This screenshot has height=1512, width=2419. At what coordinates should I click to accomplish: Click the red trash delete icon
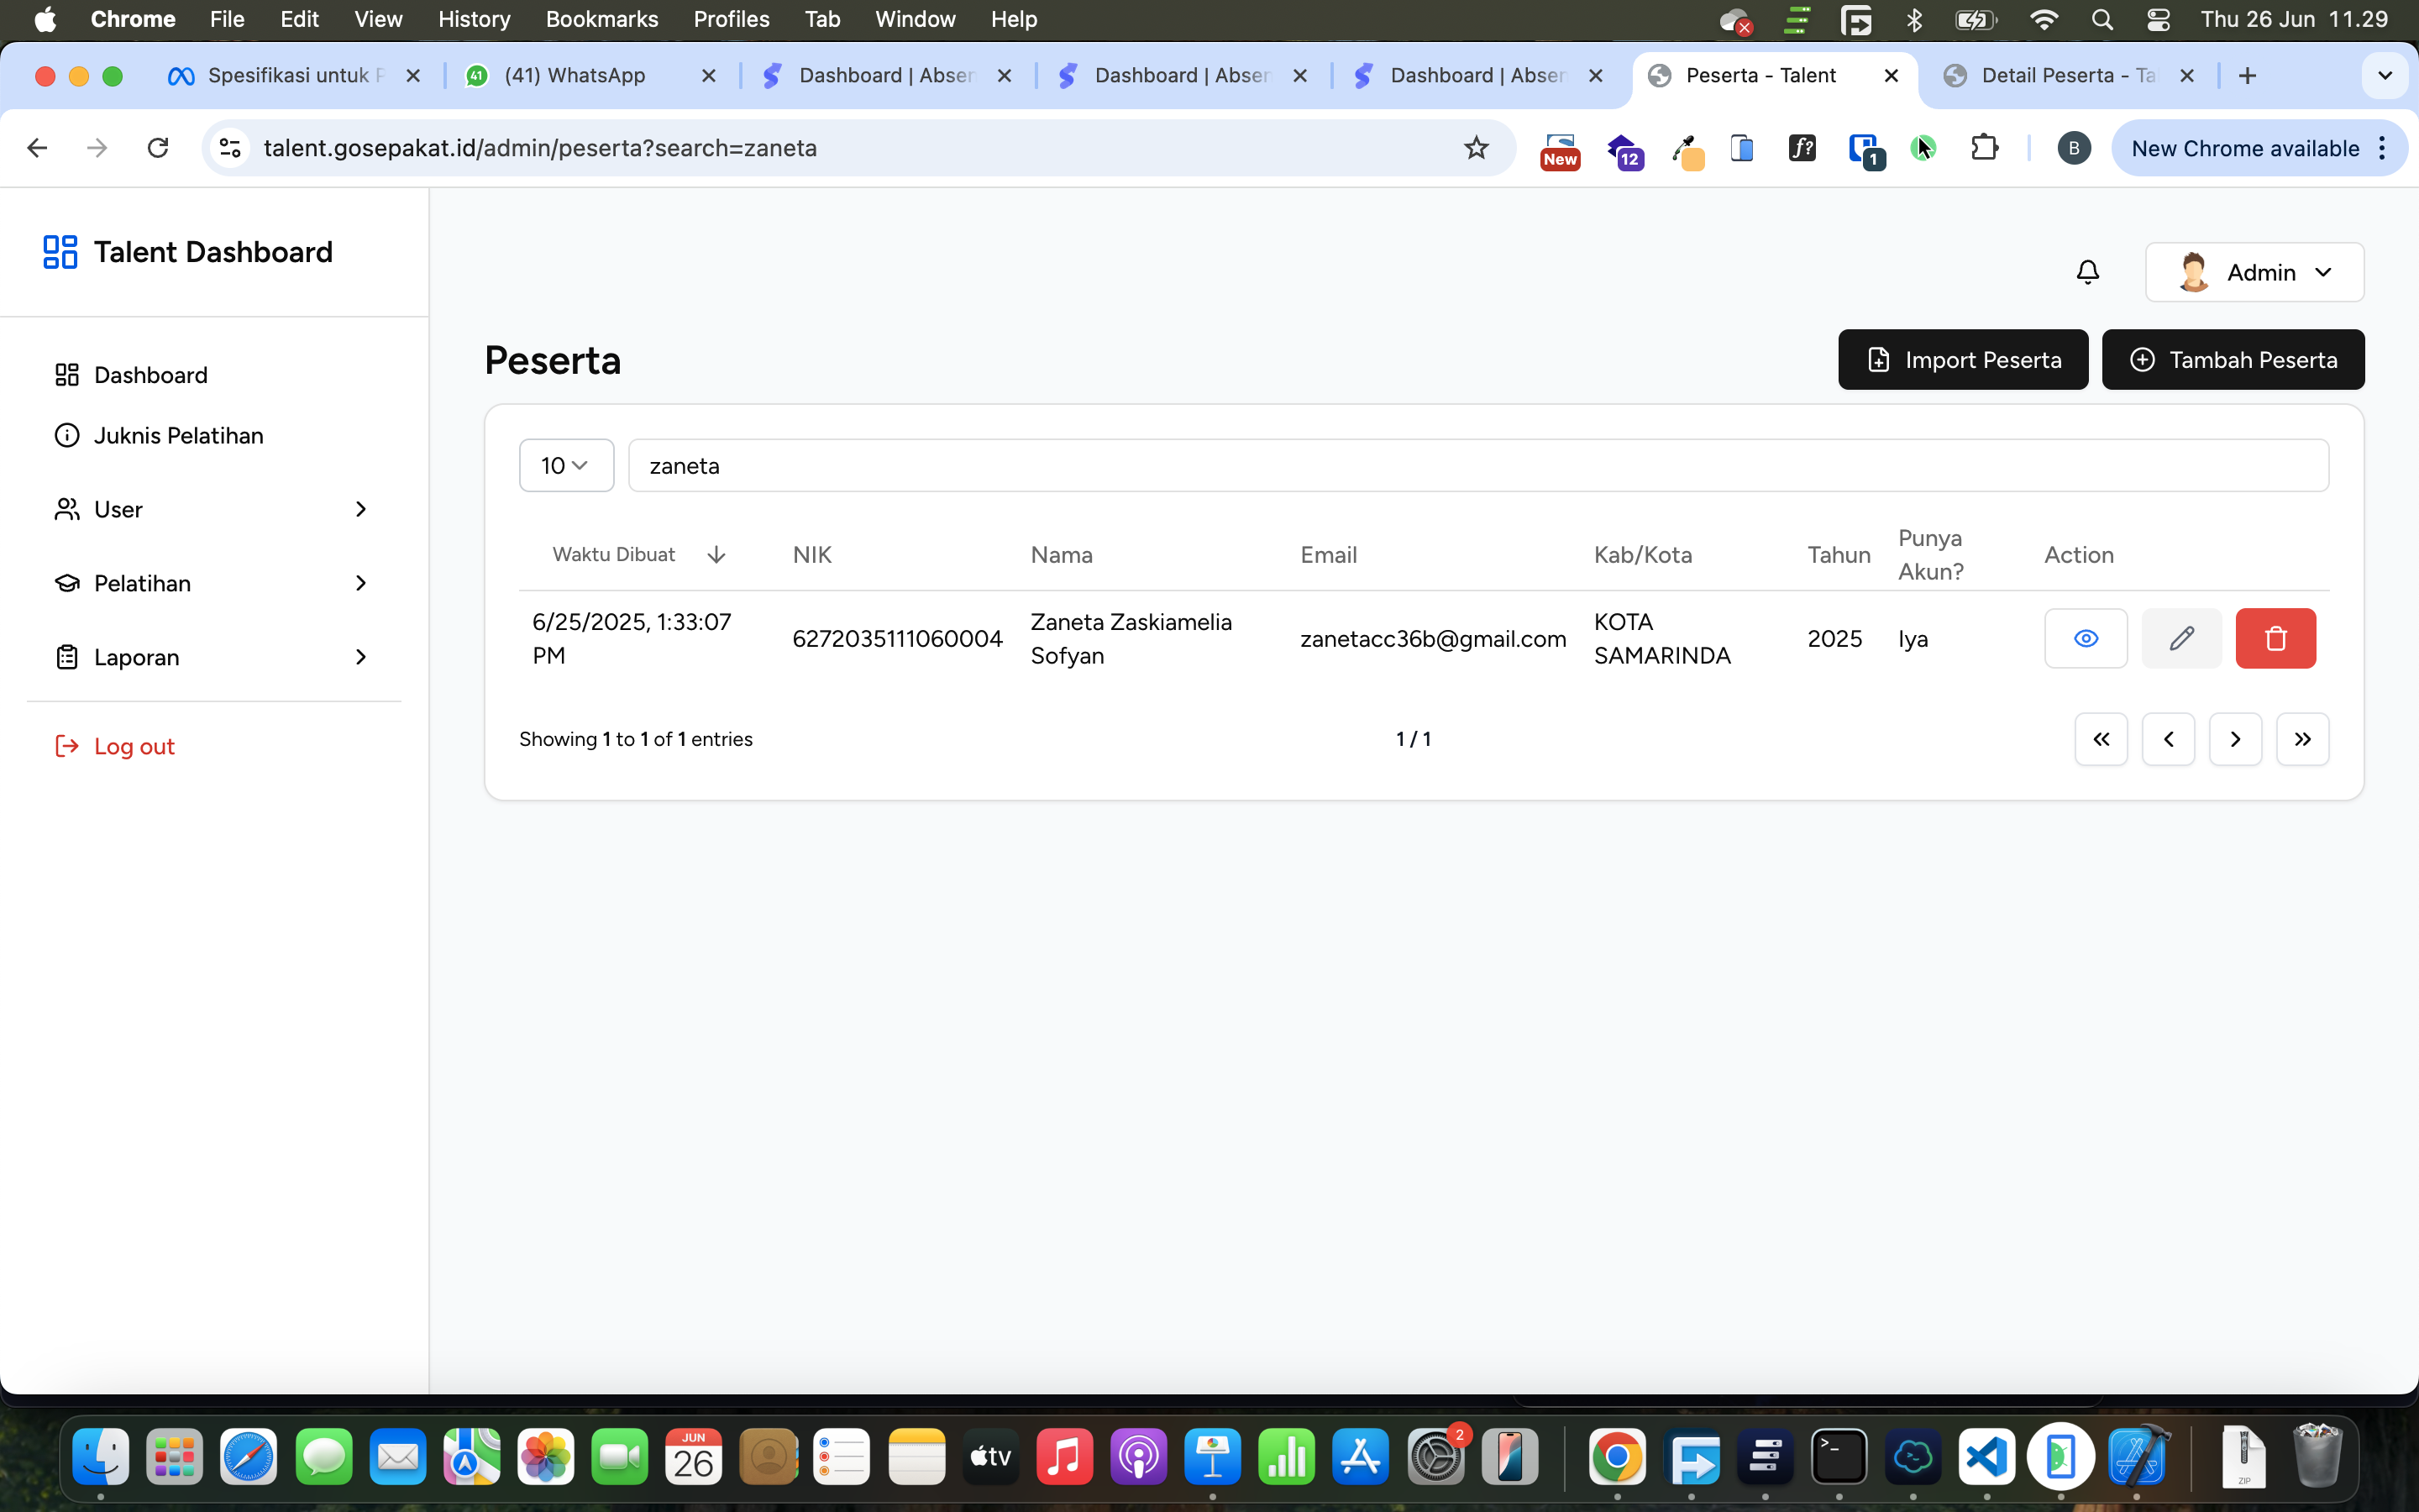(2275, 638)
